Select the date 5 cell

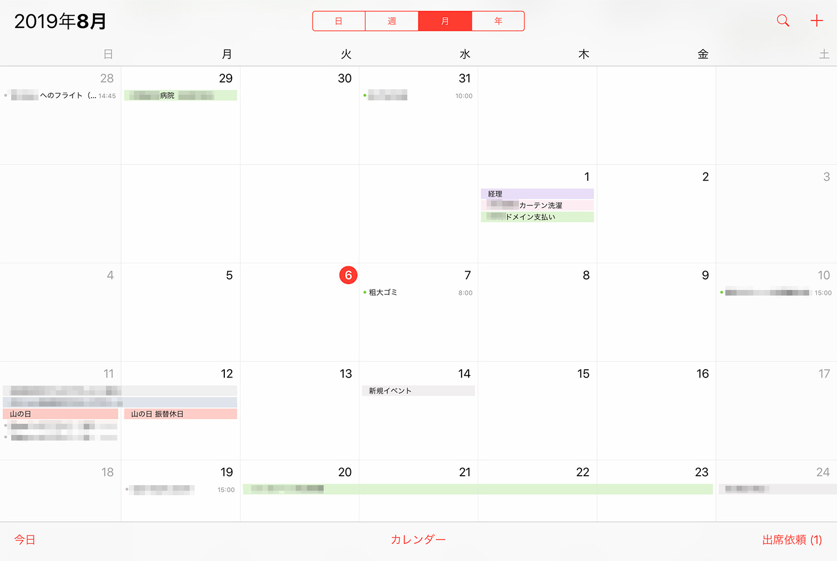click(181, 312)
